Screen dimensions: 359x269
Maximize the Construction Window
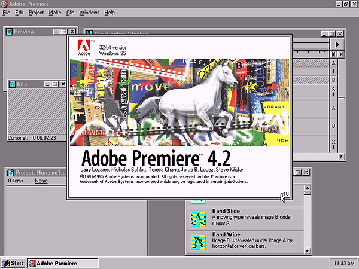pos(332,34)
